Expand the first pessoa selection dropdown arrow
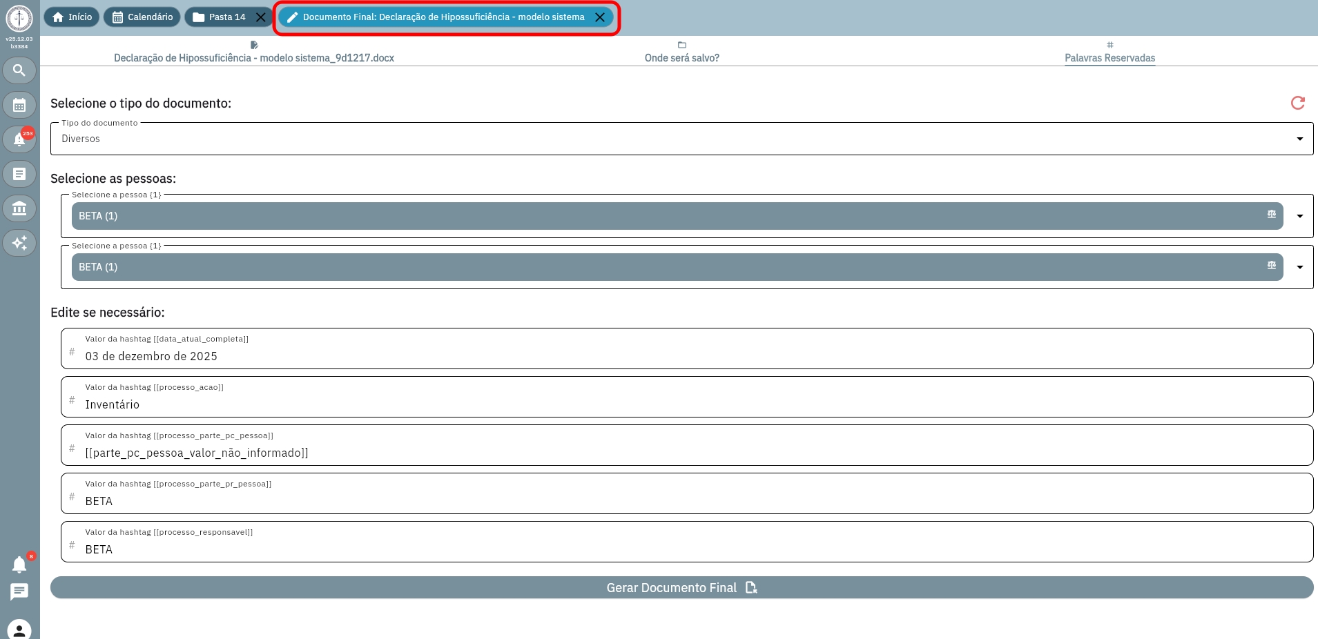The height and width of the screenshot is (639, 1318). 1299,216
